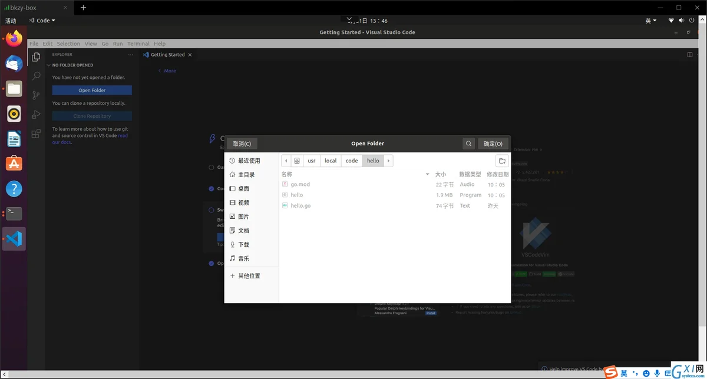Go to local in the path bar

point(331,161)
